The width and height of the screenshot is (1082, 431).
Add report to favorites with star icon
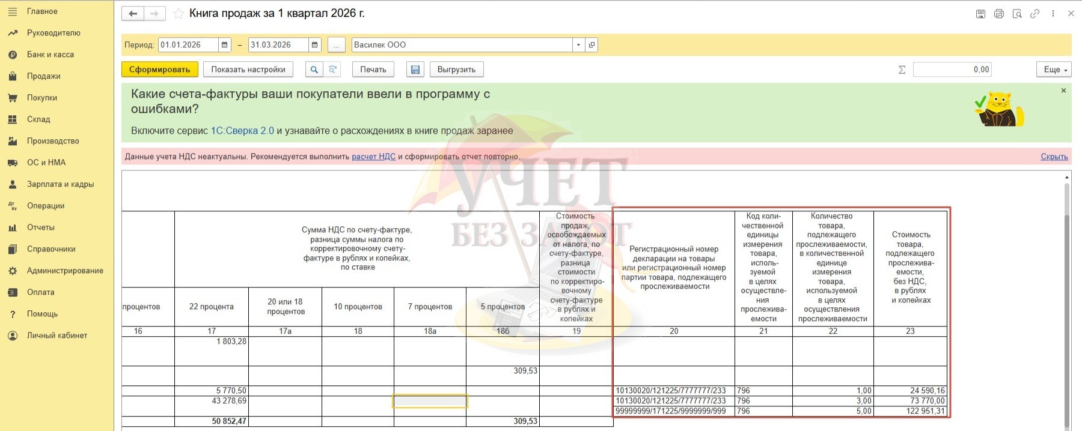pyautogui.click(x=179, y=14)
